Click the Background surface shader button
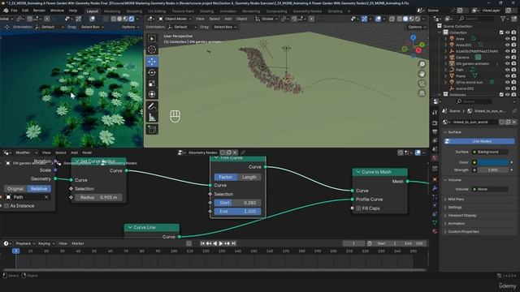520x292 pixels. tap(489, 152)
